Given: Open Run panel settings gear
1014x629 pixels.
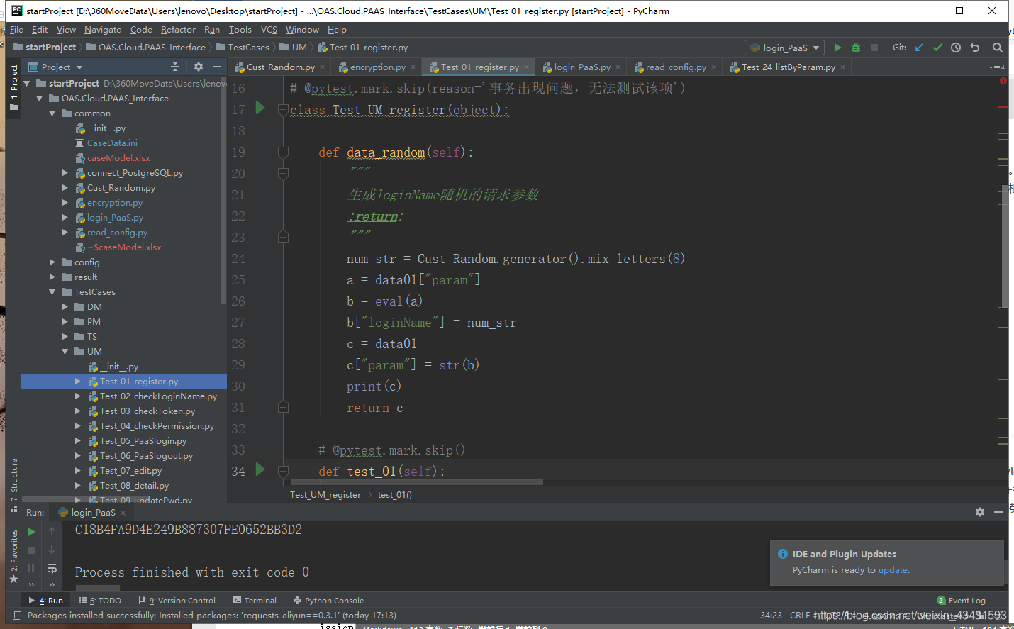Looking at the screenshot, I should click(980, 512).
